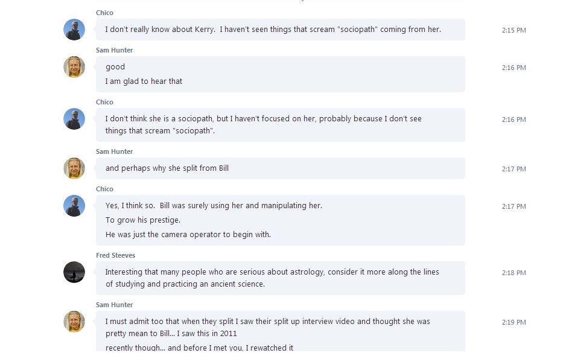Click the "and perhaps why she split from Bill" bubble
Screen dimensions: 584x353
pos(280,168)
